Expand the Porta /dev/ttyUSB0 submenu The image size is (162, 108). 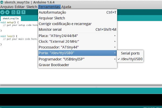pyautogui.click(x=77, y=53)
